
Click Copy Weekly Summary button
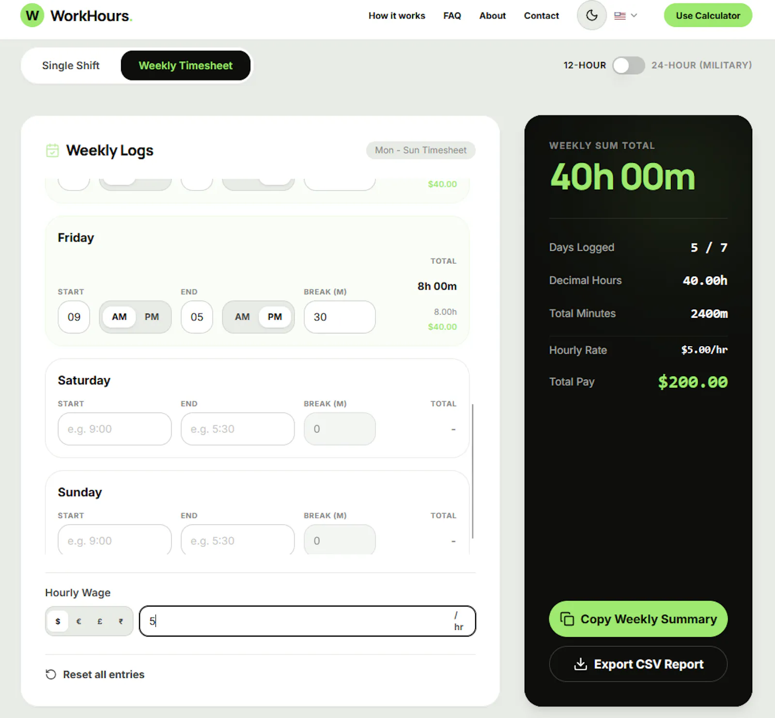(638, 619)
